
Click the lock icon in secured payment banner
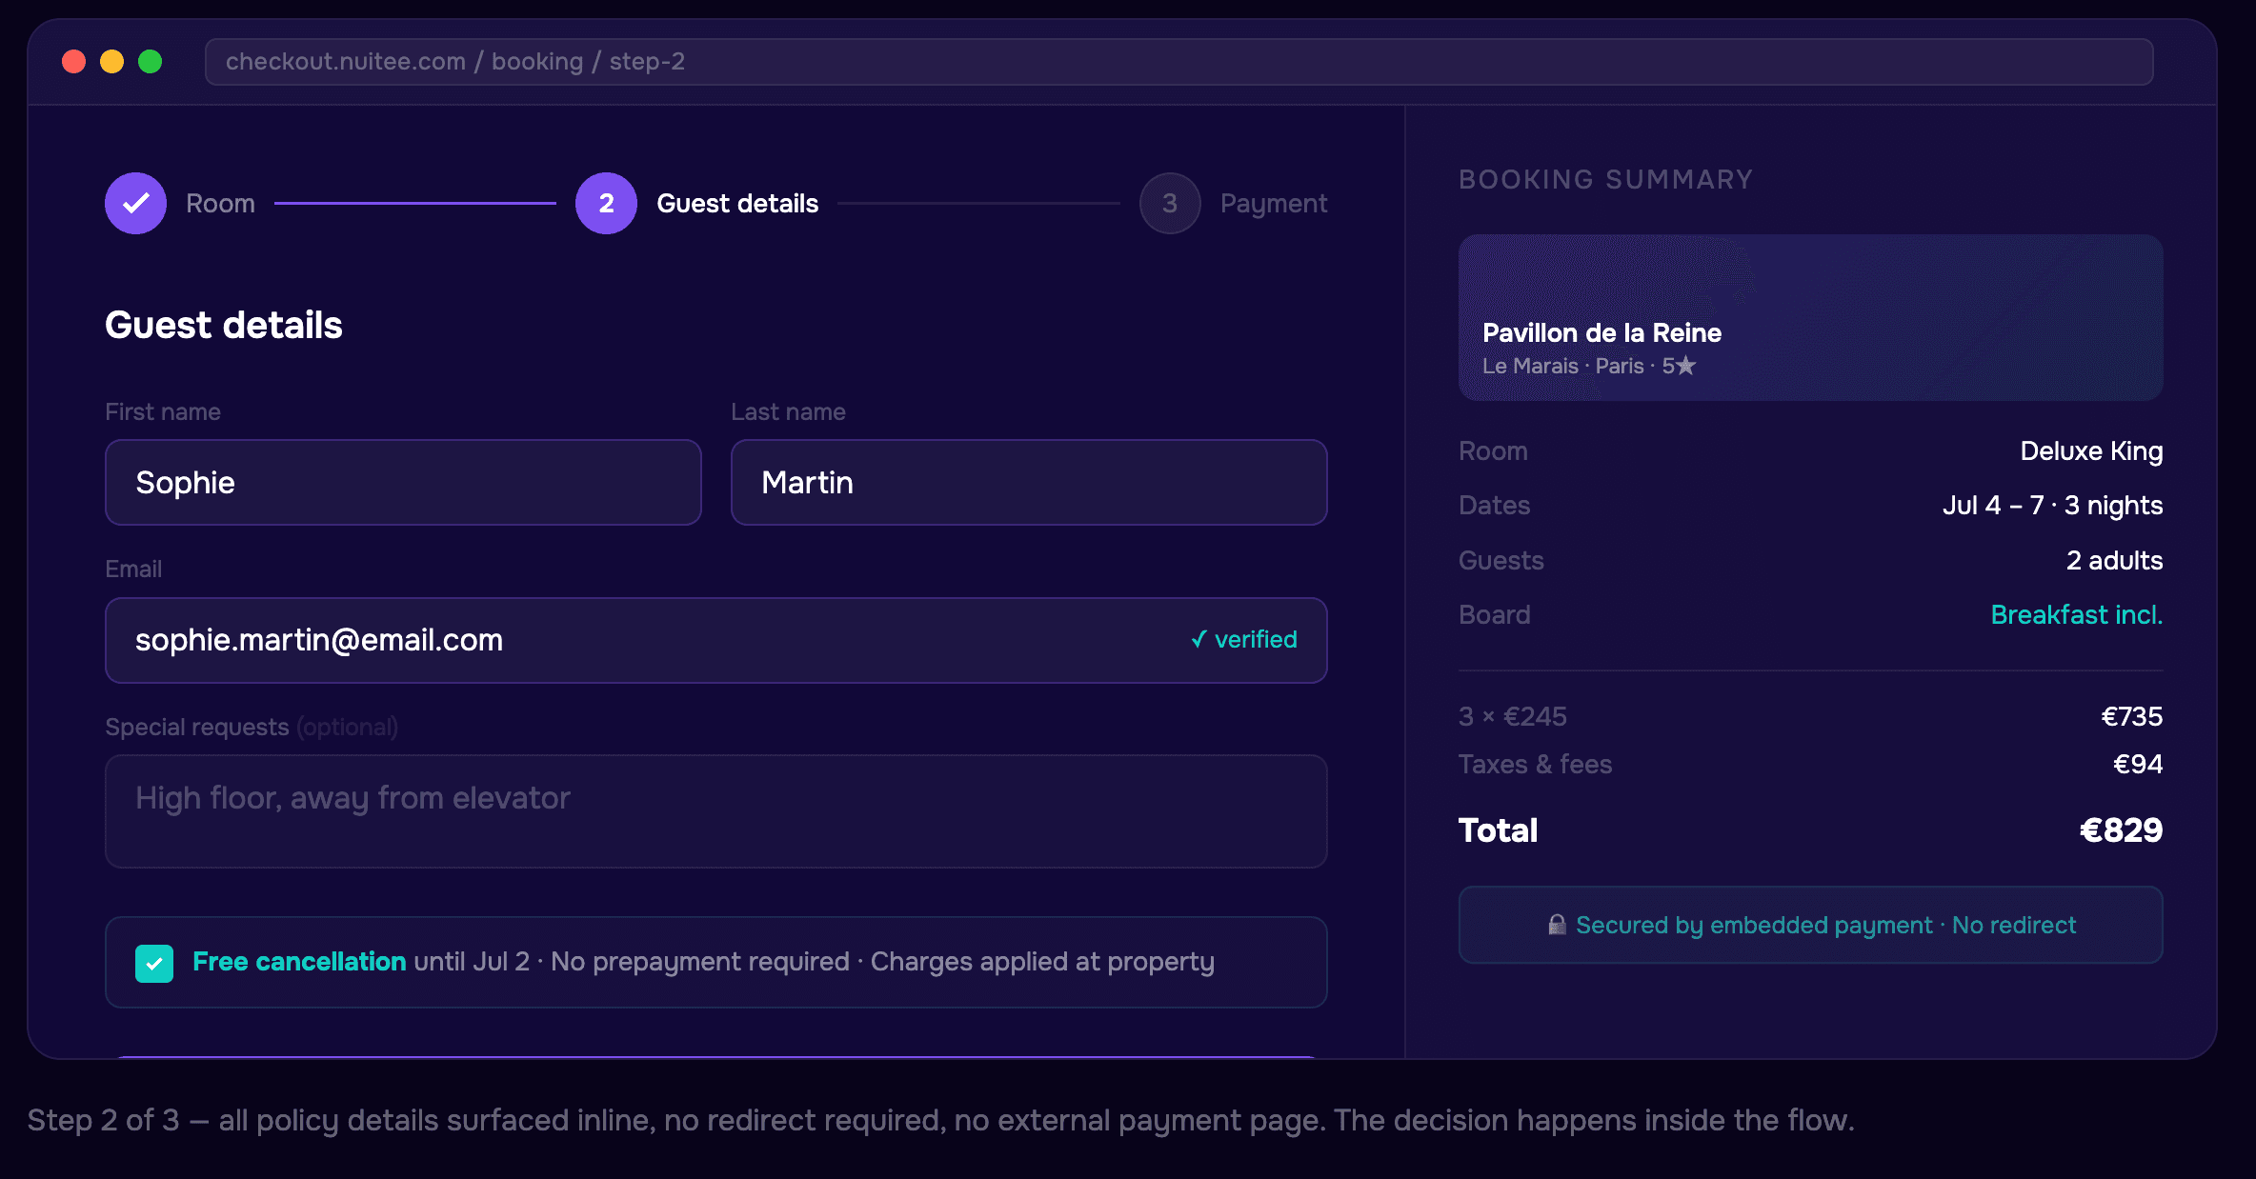[1557, 925]
